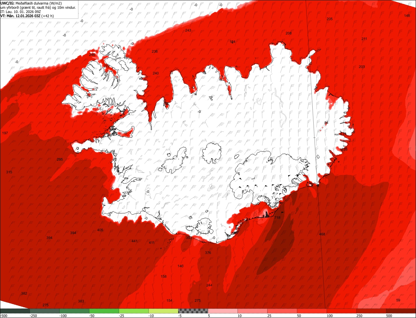Choose the yellow-green swatch between -10 and -5
The height and width of the screenshot is (318, 416).
click(x=163, y=311)
